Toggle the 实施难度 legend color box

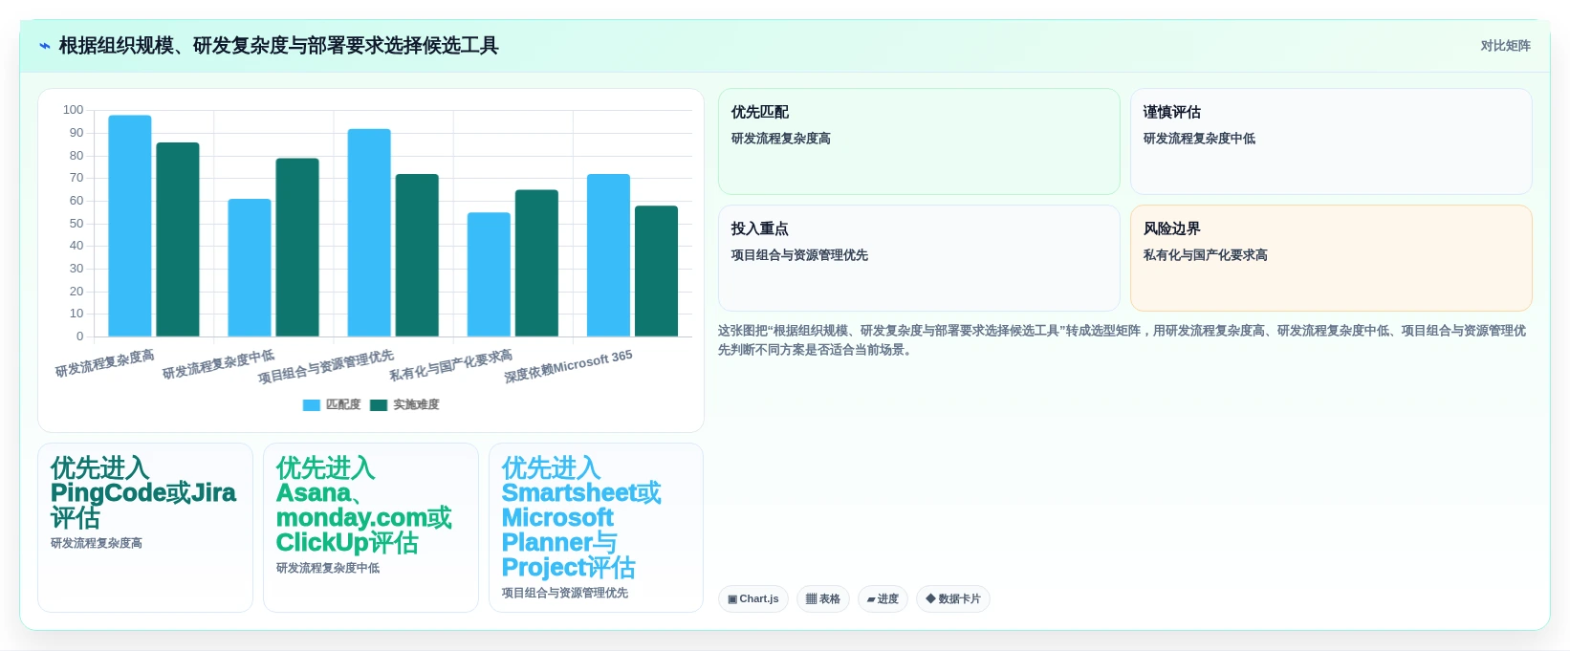[x=379, y=405]
